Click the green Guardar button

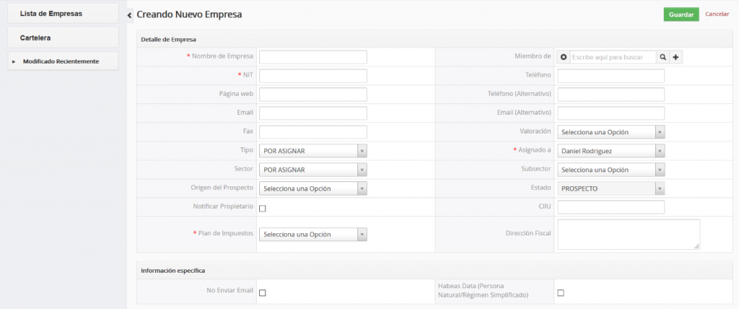[681, 14]
